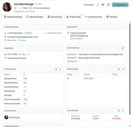Click the pin icon after 42 Jahre
The width and height of the screenshot is (131, 127).
[x=29, y=54]
